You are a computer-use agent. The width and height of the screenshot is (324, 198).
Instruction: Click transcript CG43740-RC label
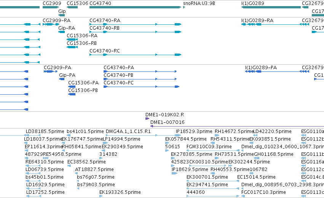click(105, 51)
